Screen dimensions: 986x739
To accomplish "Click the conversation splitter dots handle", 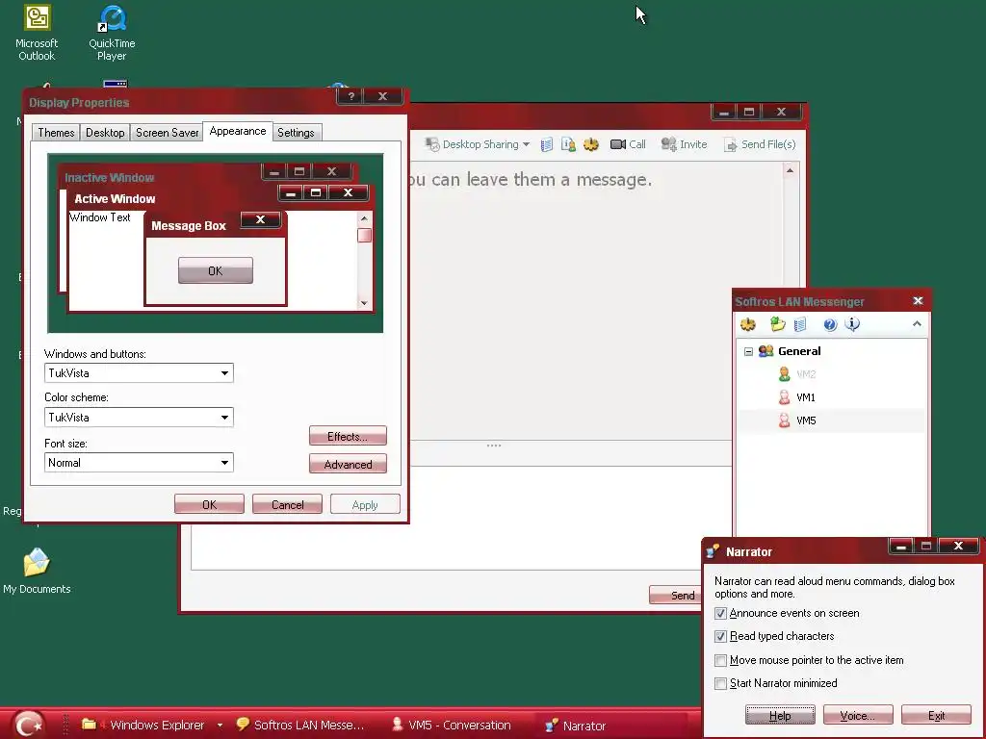I will pyautogui.click(x=494, y=446).
